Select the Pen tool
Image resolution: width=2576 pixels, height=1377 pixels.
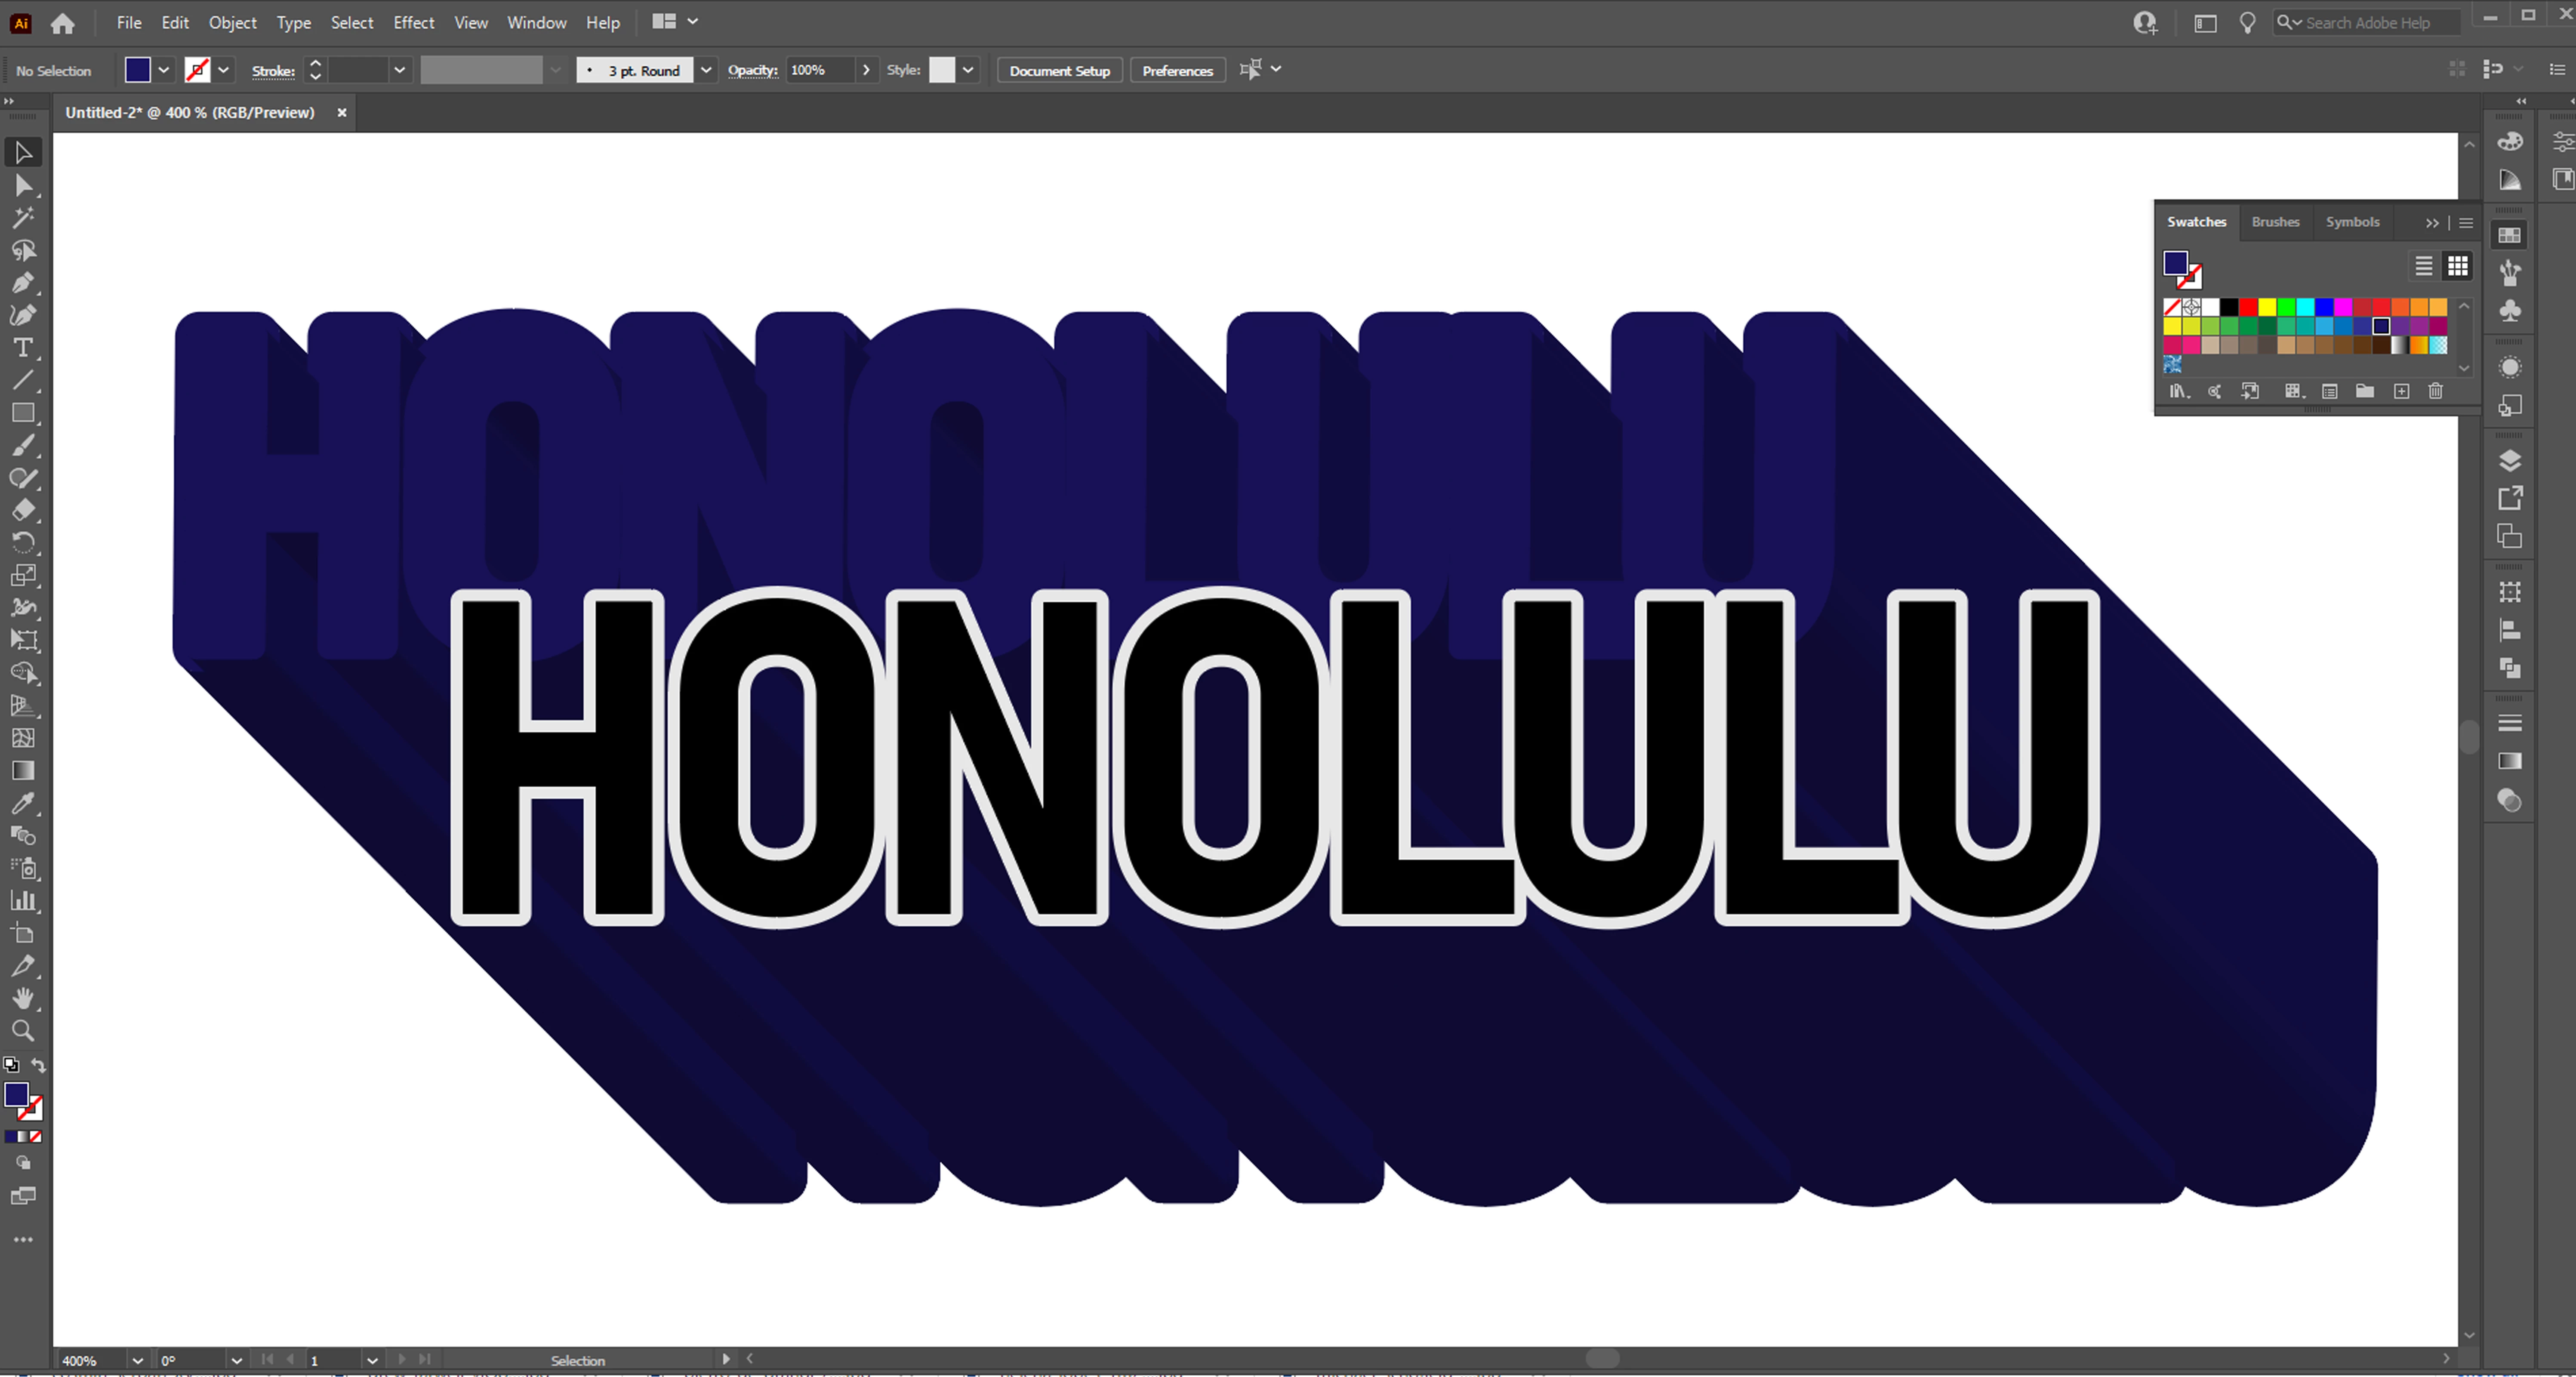point(23,283)
